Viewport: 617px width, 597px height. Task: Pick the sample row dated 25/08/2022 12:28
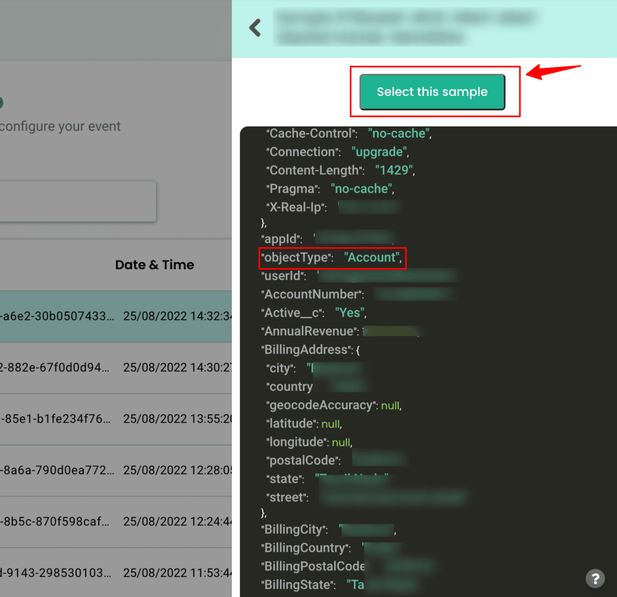(116, 470)
